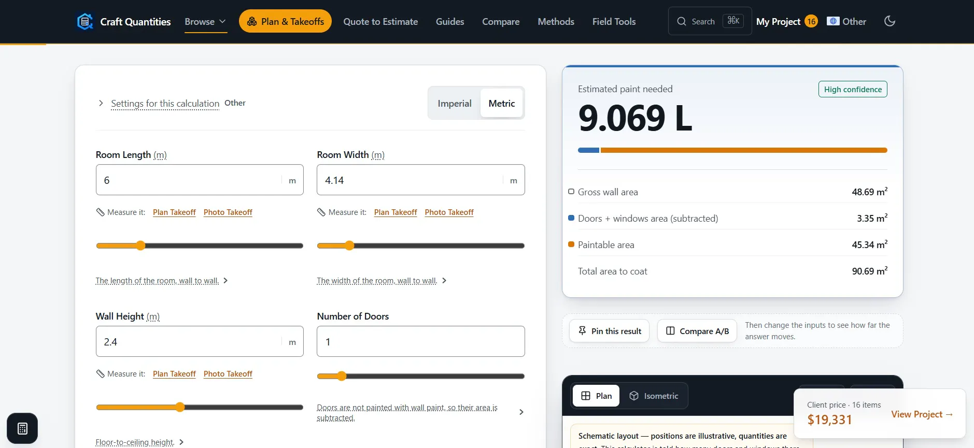Expand the room width hint chevron
The image size is (974, 448).
click(x=444, y=281)
